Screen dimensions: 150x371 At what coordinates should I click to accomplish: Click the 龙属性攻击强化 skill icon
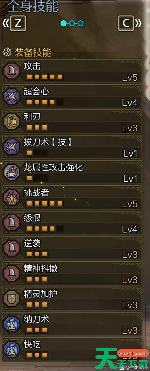[12, 172]
